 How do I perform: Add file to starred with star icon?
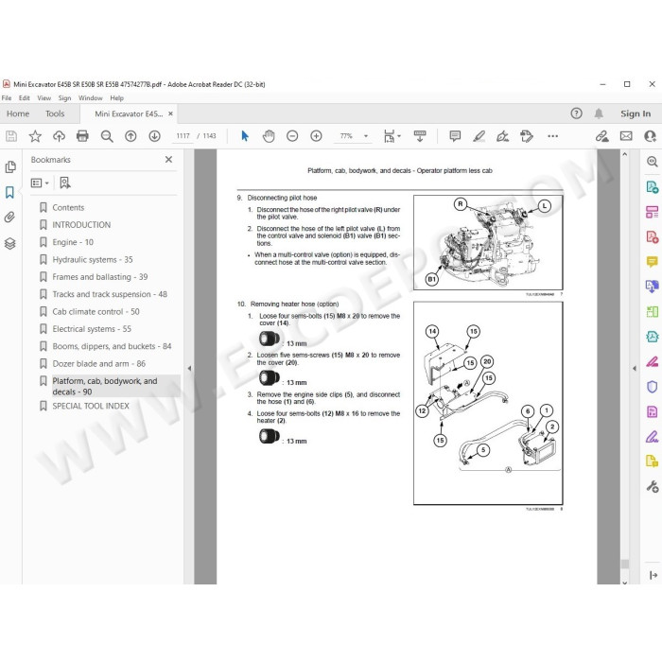click(35, 136)
